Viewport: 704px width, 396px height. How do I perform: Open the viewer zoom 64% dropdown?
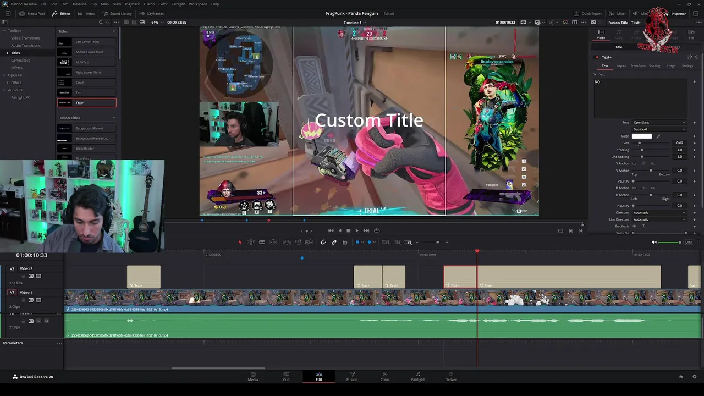157,23
